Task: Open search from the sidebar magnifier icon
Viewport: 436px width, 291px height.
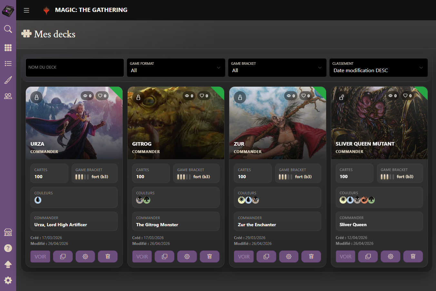Action: [x=8, y=29]
